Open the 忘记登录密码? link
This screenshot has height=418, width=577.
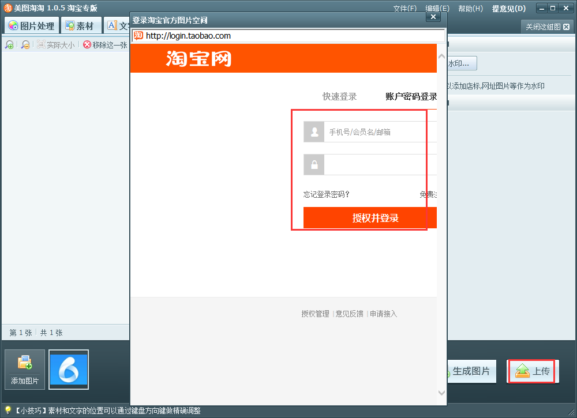click(x=327, y=194)
